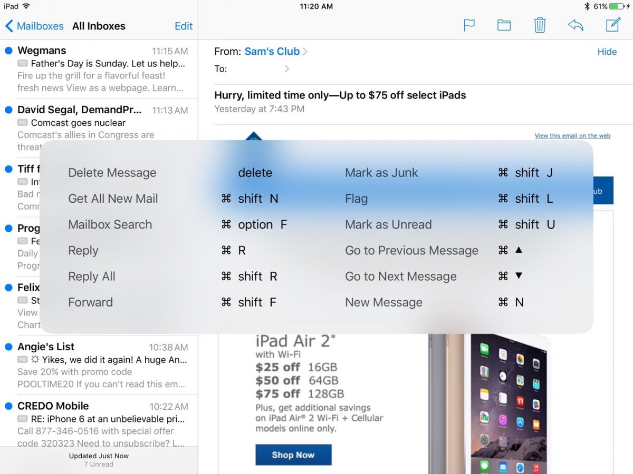Tap Edit in the inbox list header

183,26
